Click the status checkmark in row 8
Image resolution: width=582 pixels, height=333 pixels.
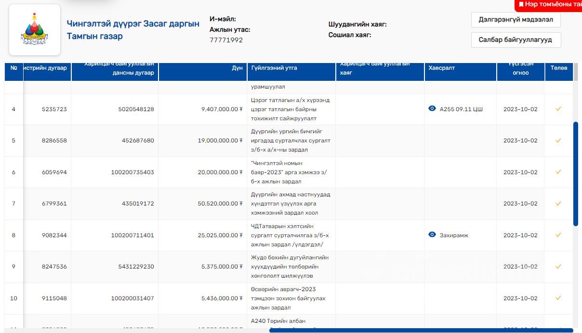pos(558,235)
